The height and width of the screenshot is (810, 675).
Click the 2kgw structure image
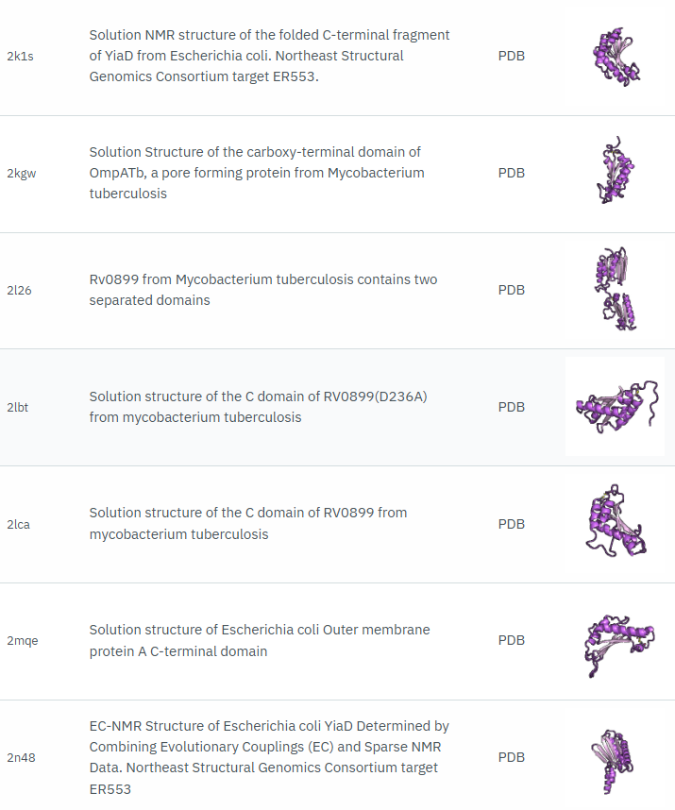615,173
